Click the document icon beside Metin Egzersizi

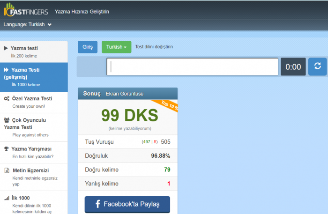pyautogui.click(x=7, y=170)
